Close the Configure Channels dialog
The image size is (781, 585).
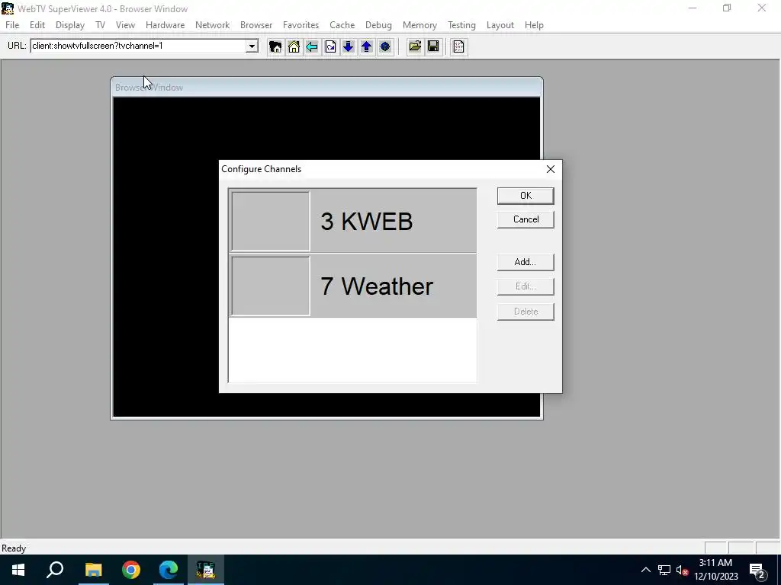(x=551, y=169)
